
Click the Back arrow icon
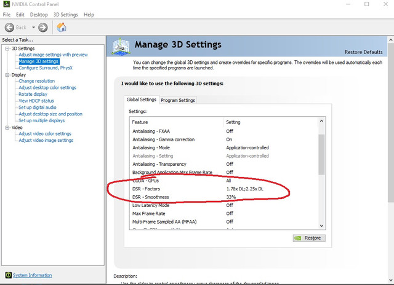coord(10,27)
